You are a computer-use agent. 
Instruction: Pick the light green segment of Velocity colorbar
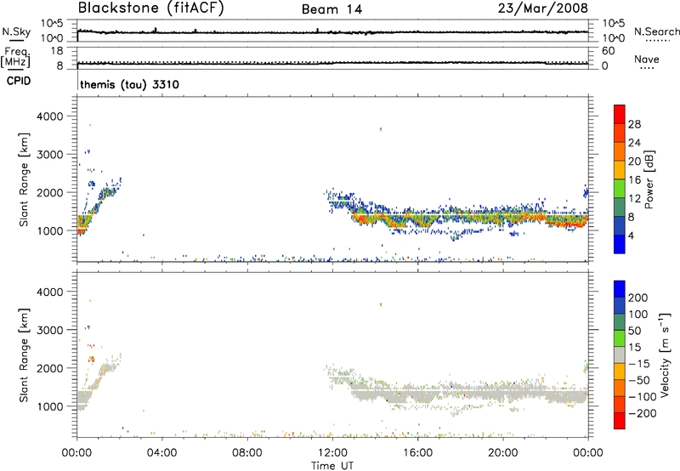pos(620,338)
